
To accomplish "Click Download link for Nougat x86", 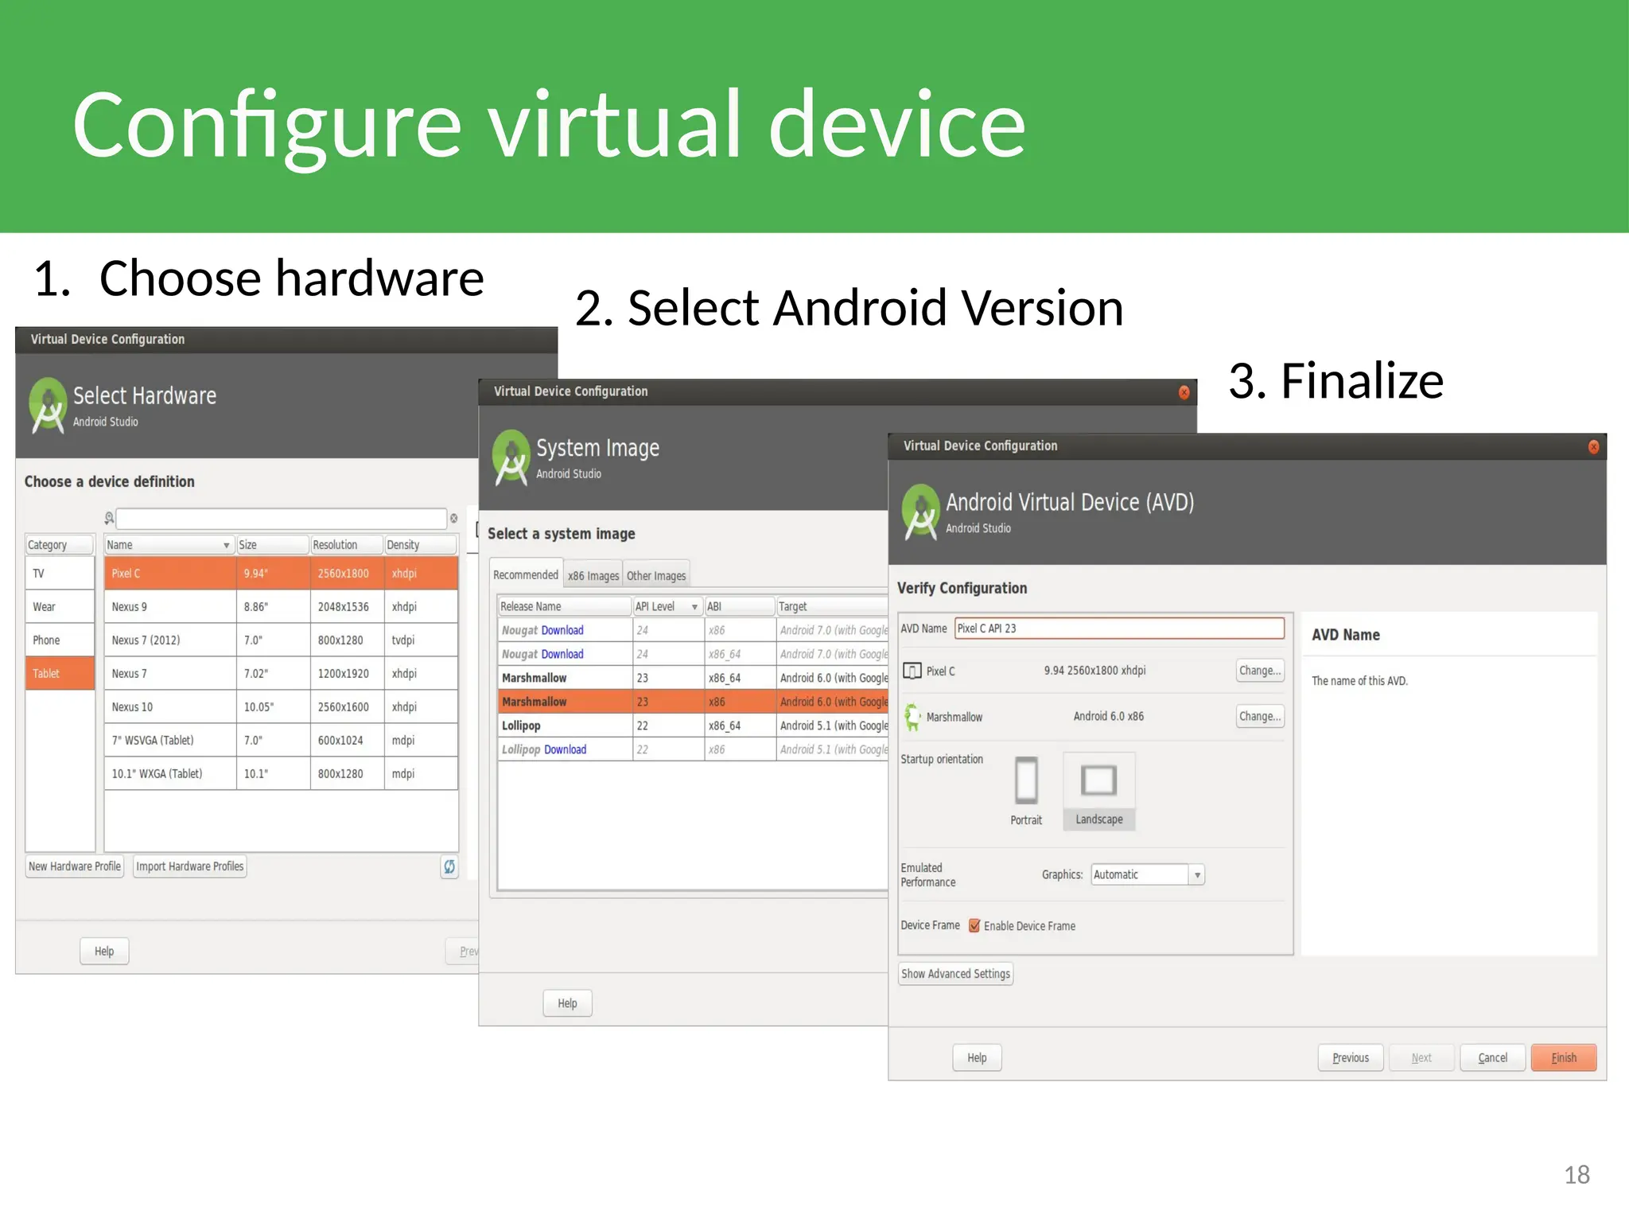I will [x=562, y=630].
